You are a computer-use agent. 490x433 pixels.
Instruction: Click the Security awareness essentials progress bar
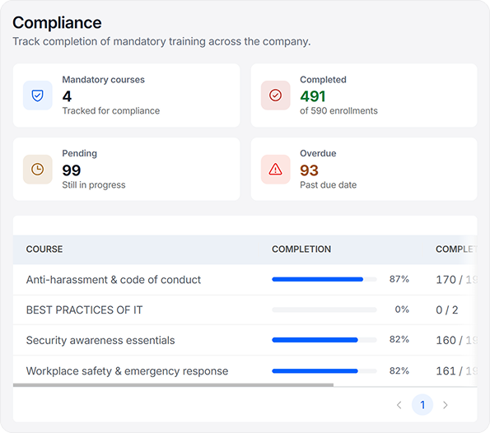click(x=324, y=340)
